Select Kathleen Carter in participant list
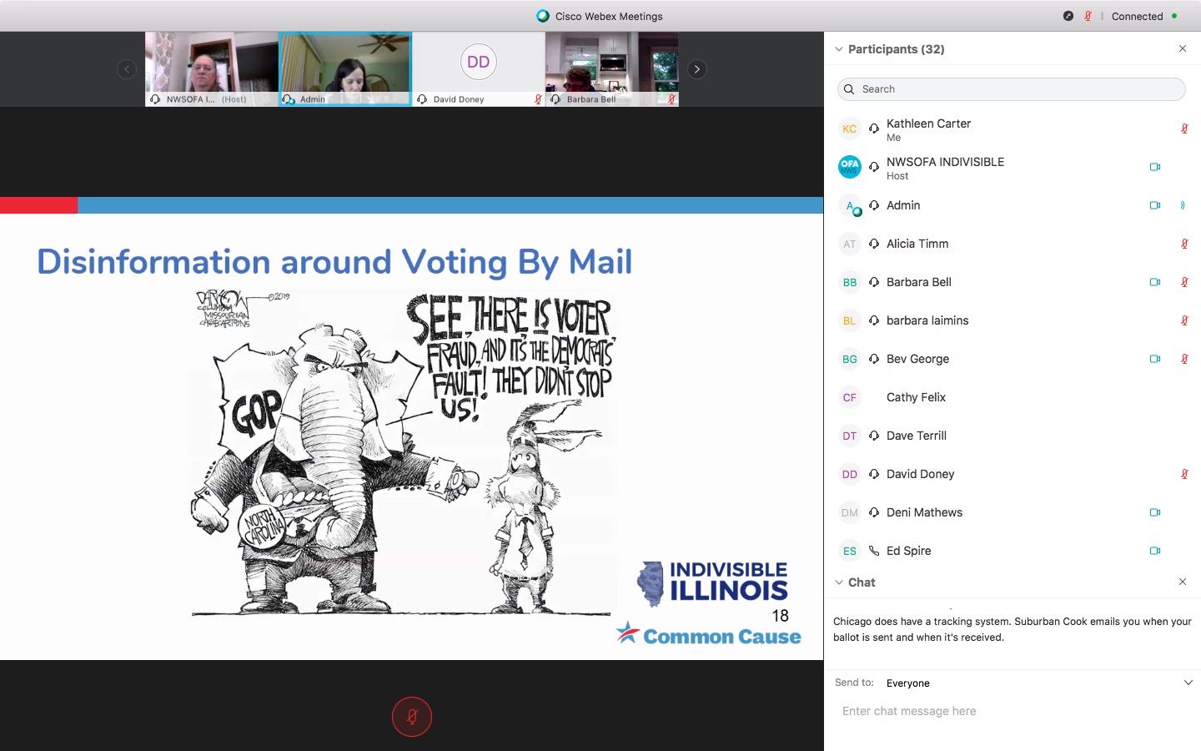This screenshot has width=1201, height=751. pyautogui.click(x=1013, y=129)
